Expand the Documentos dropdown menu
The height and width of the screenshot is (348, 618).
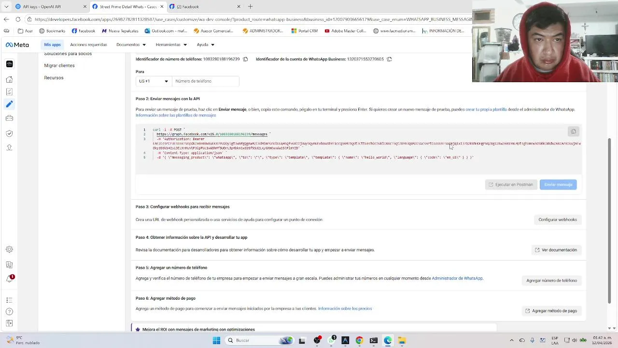pos(131,44)
